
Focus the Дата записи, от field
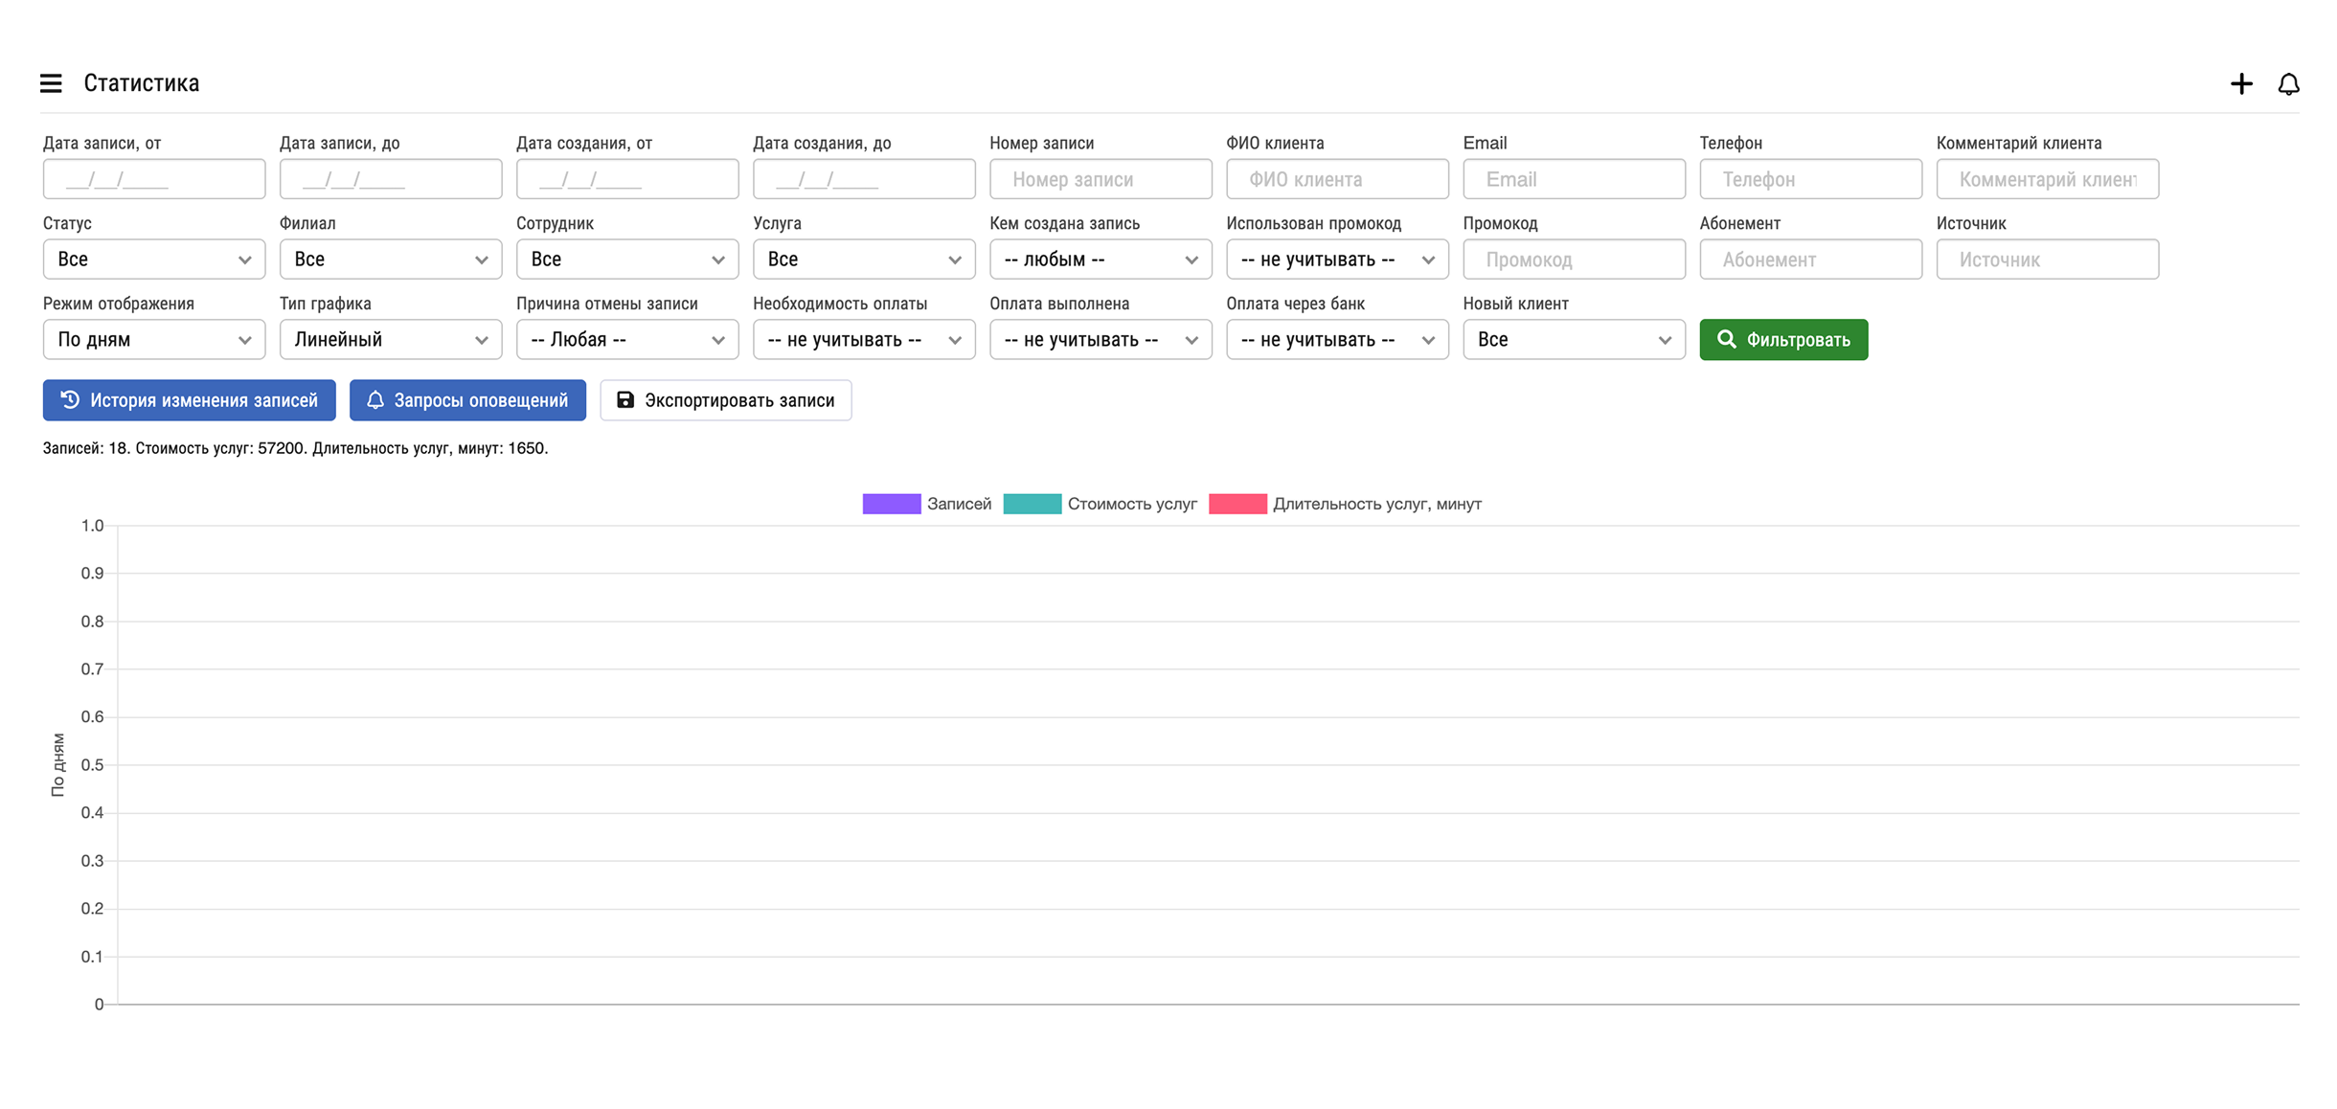click(x=153, y=179)
